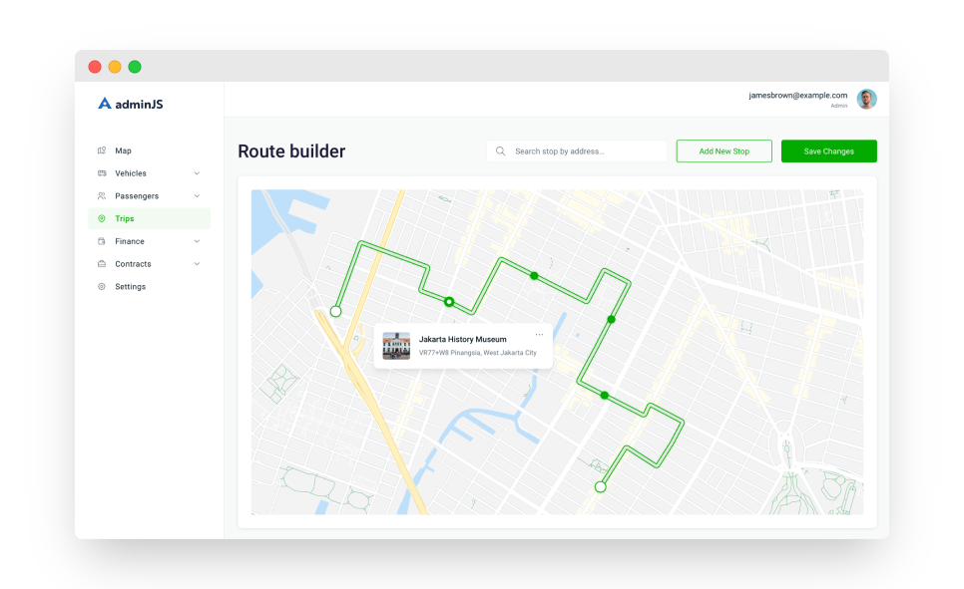Click the Contracts briefcase icon

[102, 264]
